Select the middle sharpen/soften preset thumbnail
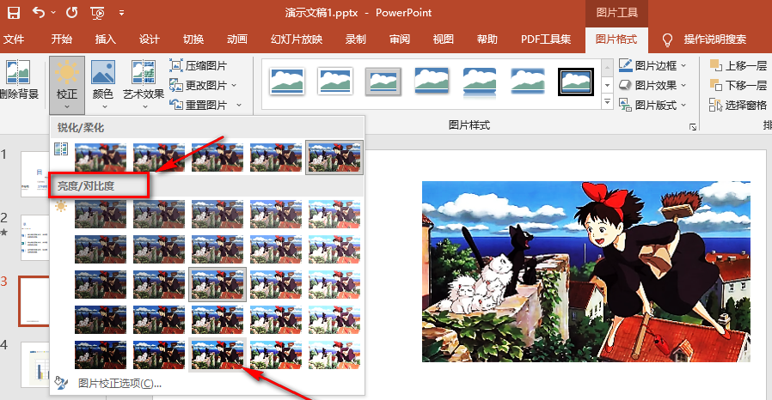Image resolution: width=772 pixels, height=400 pixels. [218, 157]
